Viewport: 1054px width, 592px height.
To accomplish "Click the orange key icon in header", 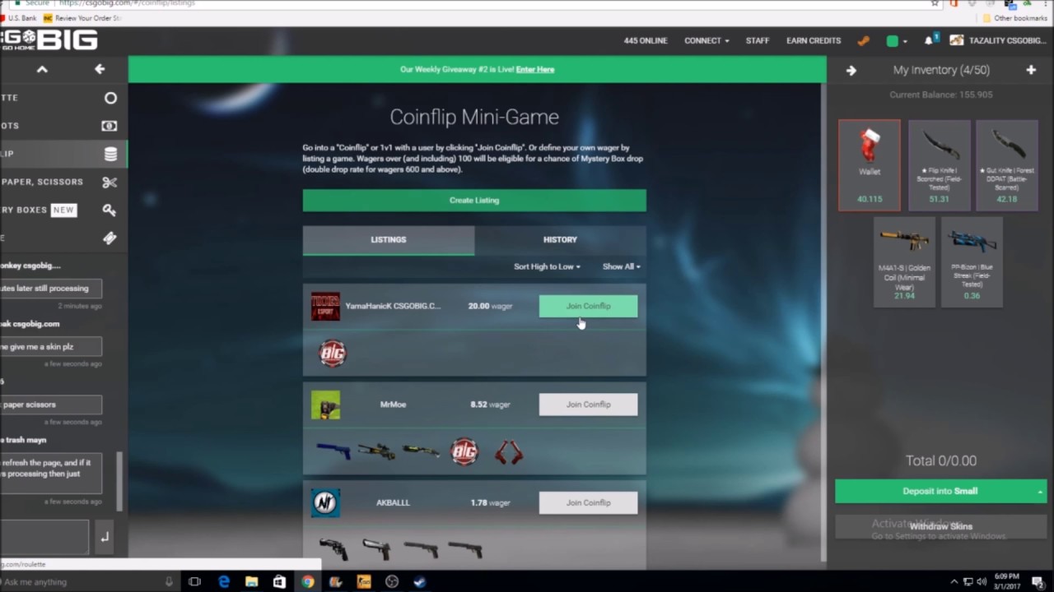I will [863, 40].
